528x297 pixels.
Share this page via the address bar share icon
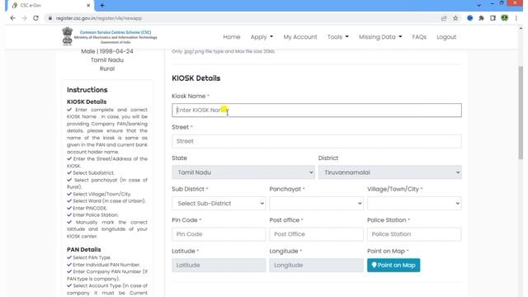pos(444,18)
